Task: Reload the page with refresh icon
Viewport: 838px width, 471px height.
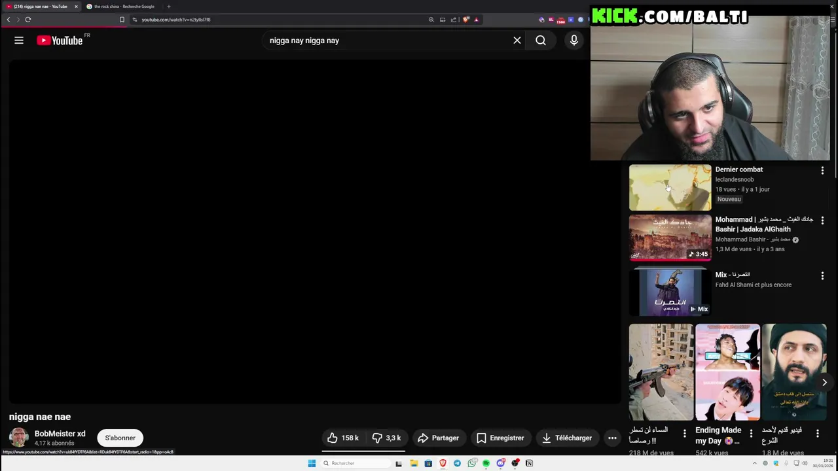Action: [x=28, y=20]
